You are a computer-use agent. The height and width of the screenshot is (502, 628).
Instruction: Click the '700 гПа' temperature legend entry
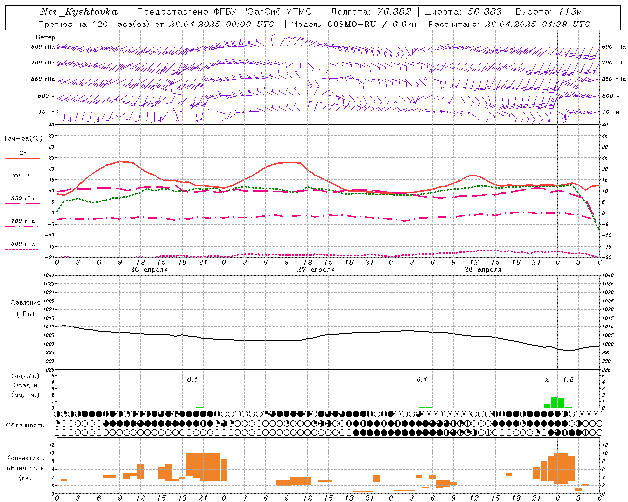click(23, 221)
